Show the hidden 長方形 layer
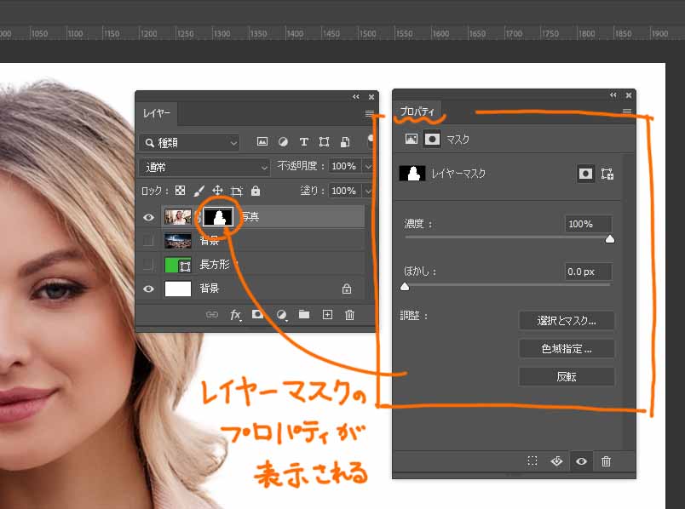The image size is (685, 509). pos(149,265)
